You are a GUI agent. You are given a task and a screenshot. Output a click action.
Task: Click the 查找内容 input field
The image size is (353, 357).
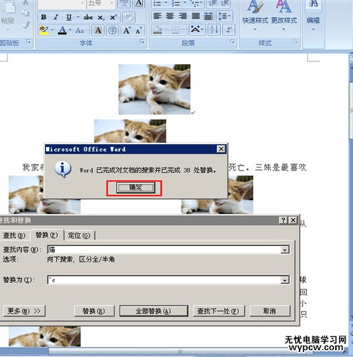(164, 250)
